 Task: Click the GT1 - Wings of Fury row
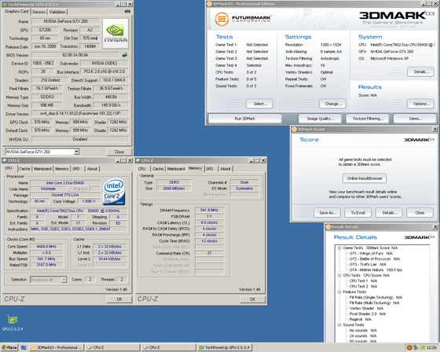click(371, 253)
